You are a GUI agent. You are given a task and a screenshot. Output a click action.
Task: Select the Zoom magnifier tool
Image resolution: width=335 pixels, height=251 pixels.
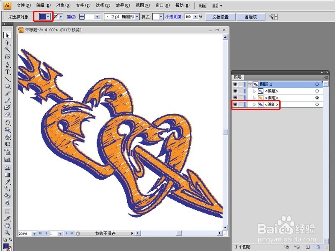click(x=7, y=232)
